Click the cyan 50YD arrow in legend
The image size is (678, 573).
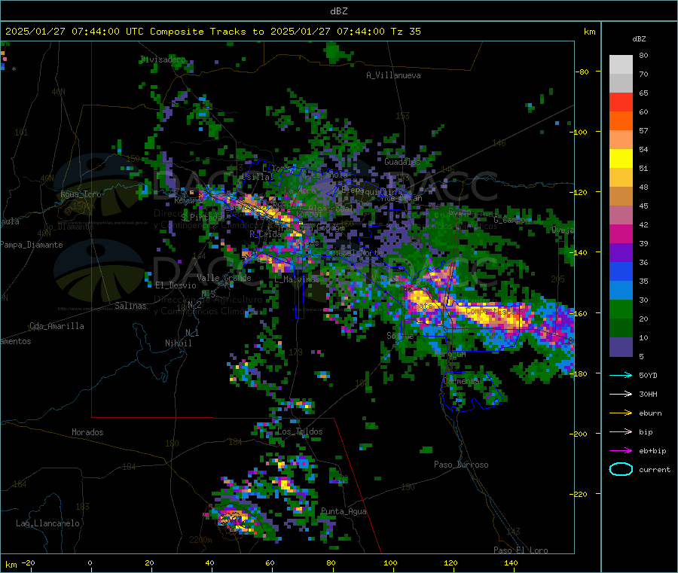pos(621,375)
